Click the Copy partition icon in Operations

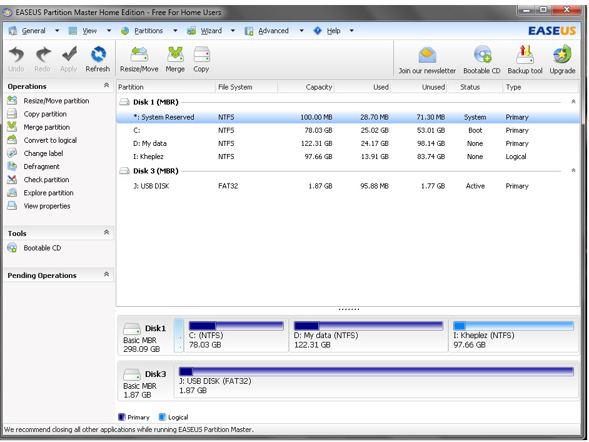point(12,113)
